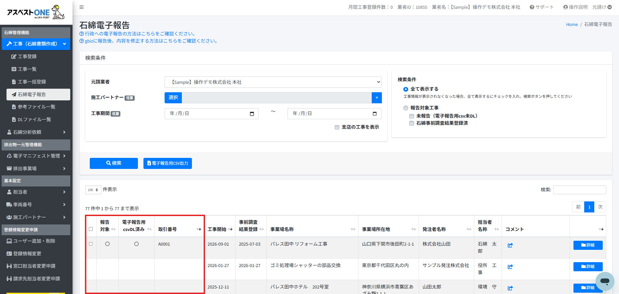Clear 施工パートナー with the x button
This screenshot has width=619, height=294.
[x=377, y=98]
